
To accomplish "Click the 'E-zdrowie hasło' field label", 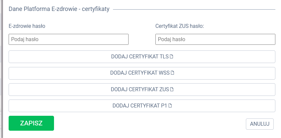I will 27,26.
